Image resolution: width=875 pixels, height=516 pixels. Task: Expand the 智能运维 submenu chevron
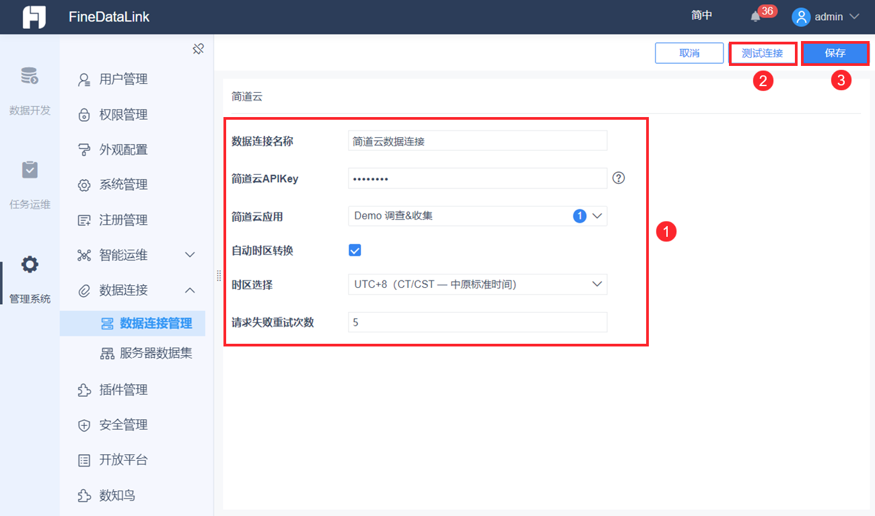point(190,255)
